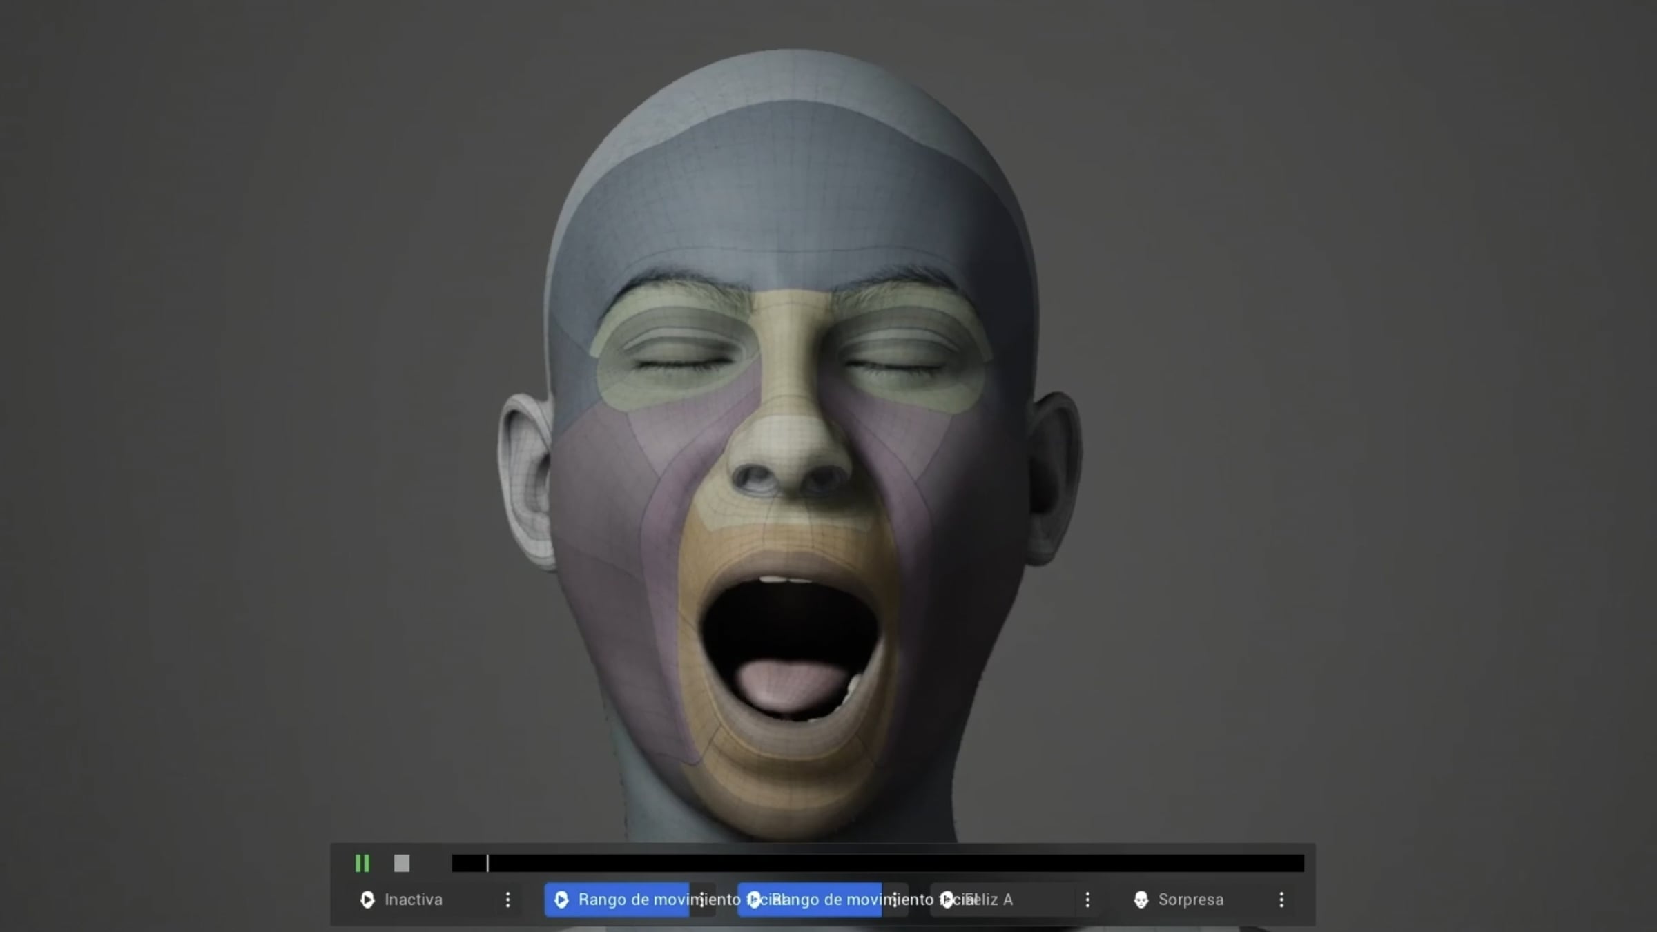
Task: Click the face icon beside Sorpresa
Action: pos(1141,900)
